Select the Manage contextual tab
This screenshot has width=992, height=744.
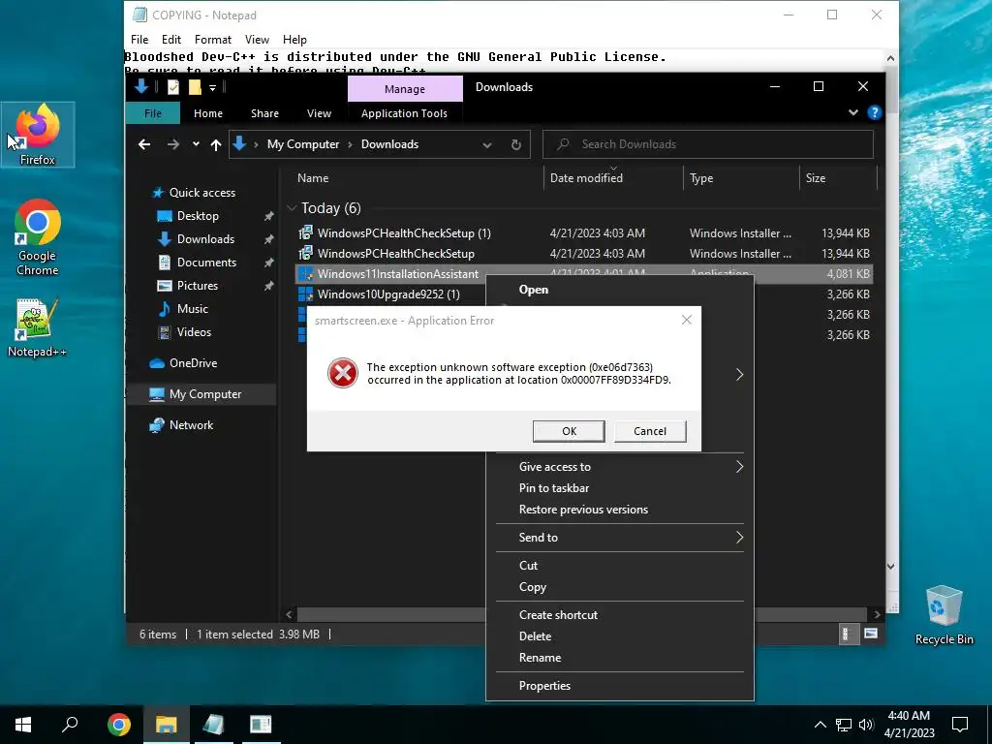405,89
